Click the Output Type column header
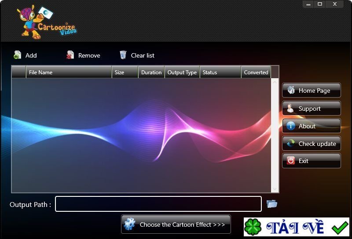 (182, 72)
